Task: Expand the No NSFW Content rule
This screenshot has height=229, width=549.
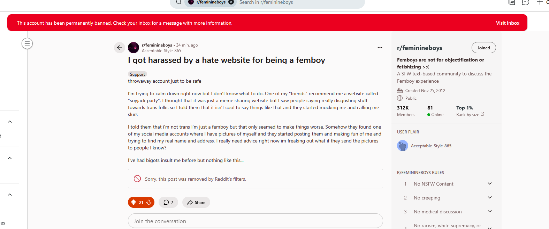Action: (x=489, y=184)
